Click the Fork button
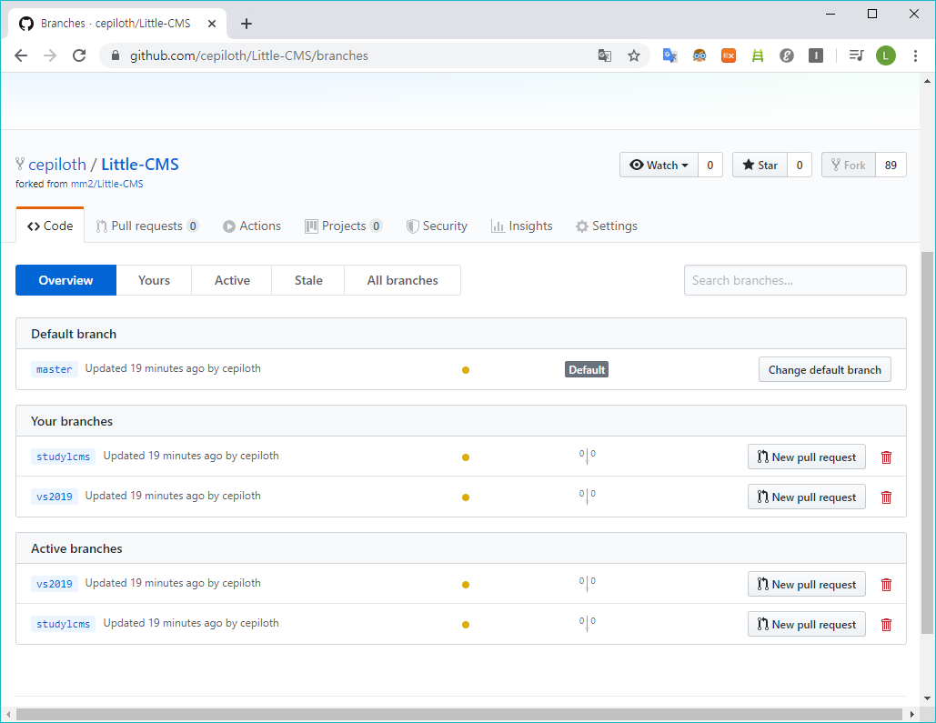936x723 pixels. point(849,166)
